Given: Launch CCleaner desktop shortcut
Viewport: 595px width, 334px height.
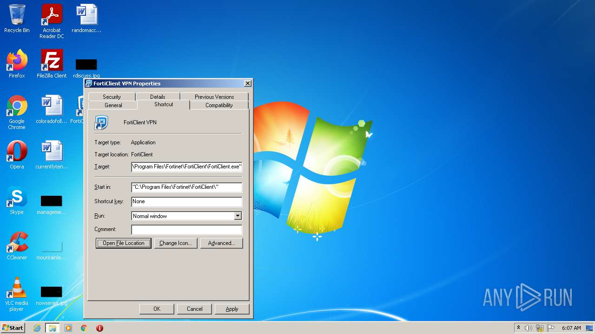Looking at the screenshot, I should (17, 245).
